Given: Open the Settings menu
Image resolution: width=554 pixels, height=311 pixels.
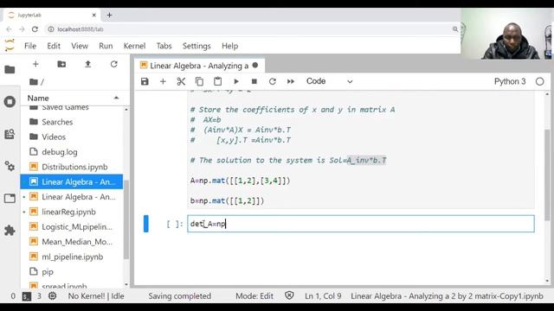Looking at the screenshot, I should click(x=196, y=46).
